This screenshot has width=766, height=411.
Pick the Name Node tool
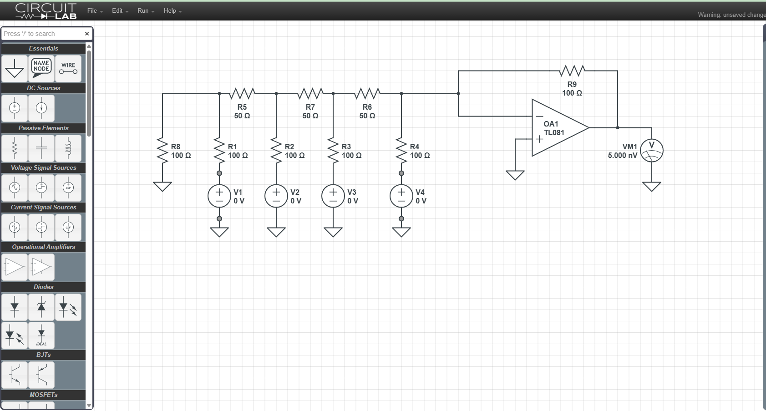tap(41, 69)
